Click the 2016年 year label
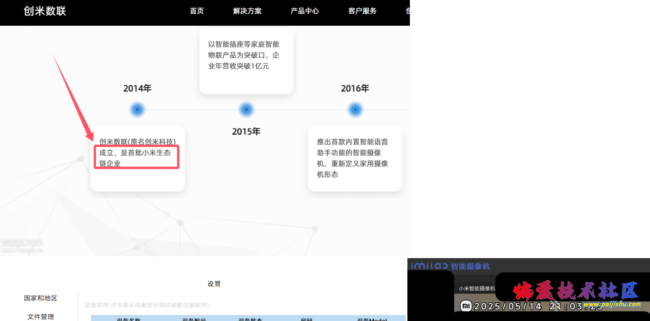Viewport: 650px width, 321px height. tap(355, 88)
